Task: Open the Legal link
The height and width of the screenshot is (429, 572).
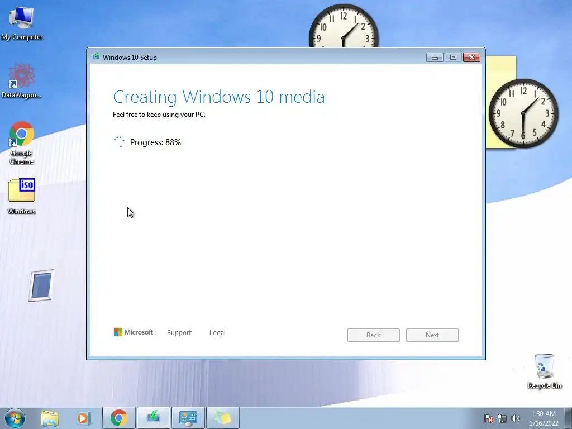Action: coord(217,333)
